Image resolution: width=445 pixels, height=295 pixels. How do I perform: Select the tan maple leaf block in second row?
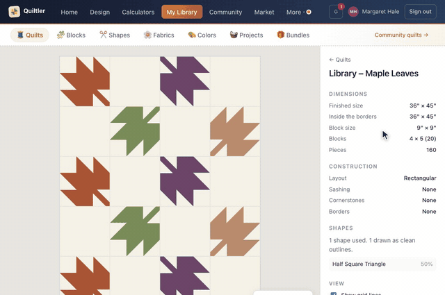[x=235, y=131]
